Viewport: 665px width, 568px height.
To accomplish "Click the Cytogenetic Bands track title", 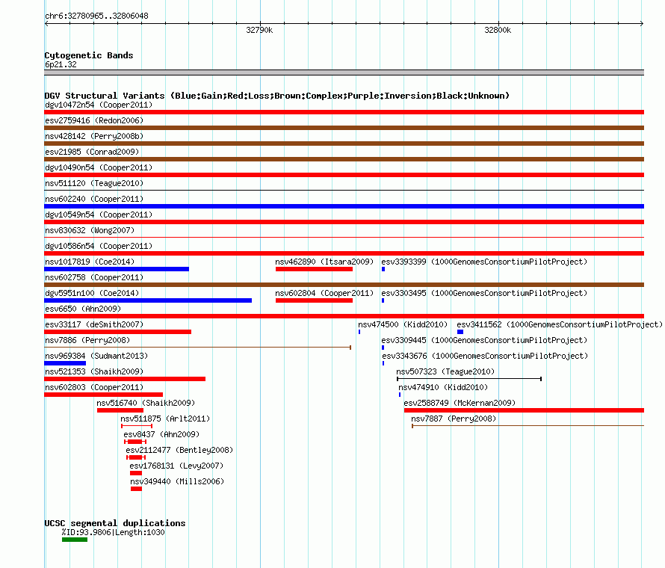I will (89, 55).
